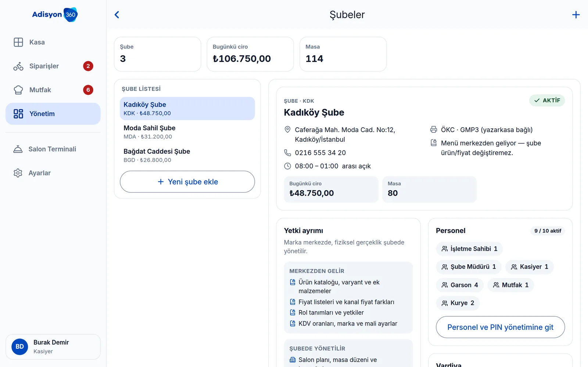The image size is (588, 367).
Task: Click the Adisyon 360 logo
Action: click(x=55, y=15)
